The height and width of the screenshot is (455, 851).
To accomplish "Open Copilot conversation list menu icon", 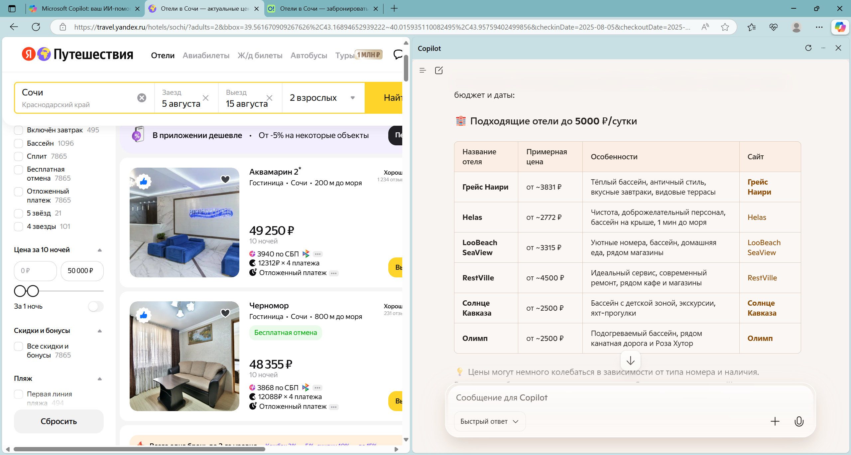I will point(423,70).
